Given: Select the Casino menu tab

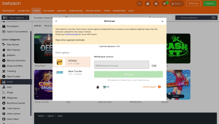Looking at the screenshot, I should tap(36, 11).
